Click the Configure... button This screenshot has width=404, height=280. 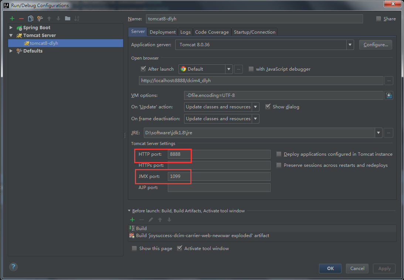coord(376,45)
